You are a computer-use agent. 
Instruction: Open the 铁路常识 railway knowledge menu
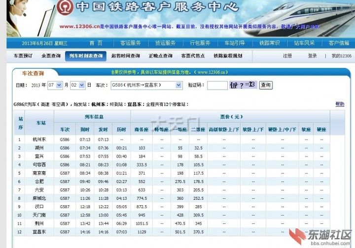point(269,43)
